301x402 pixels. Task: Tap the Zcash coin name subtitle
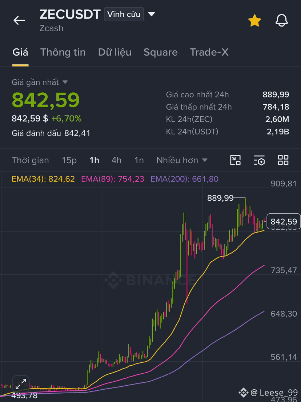pyautogui.click(x=51, y=28)
